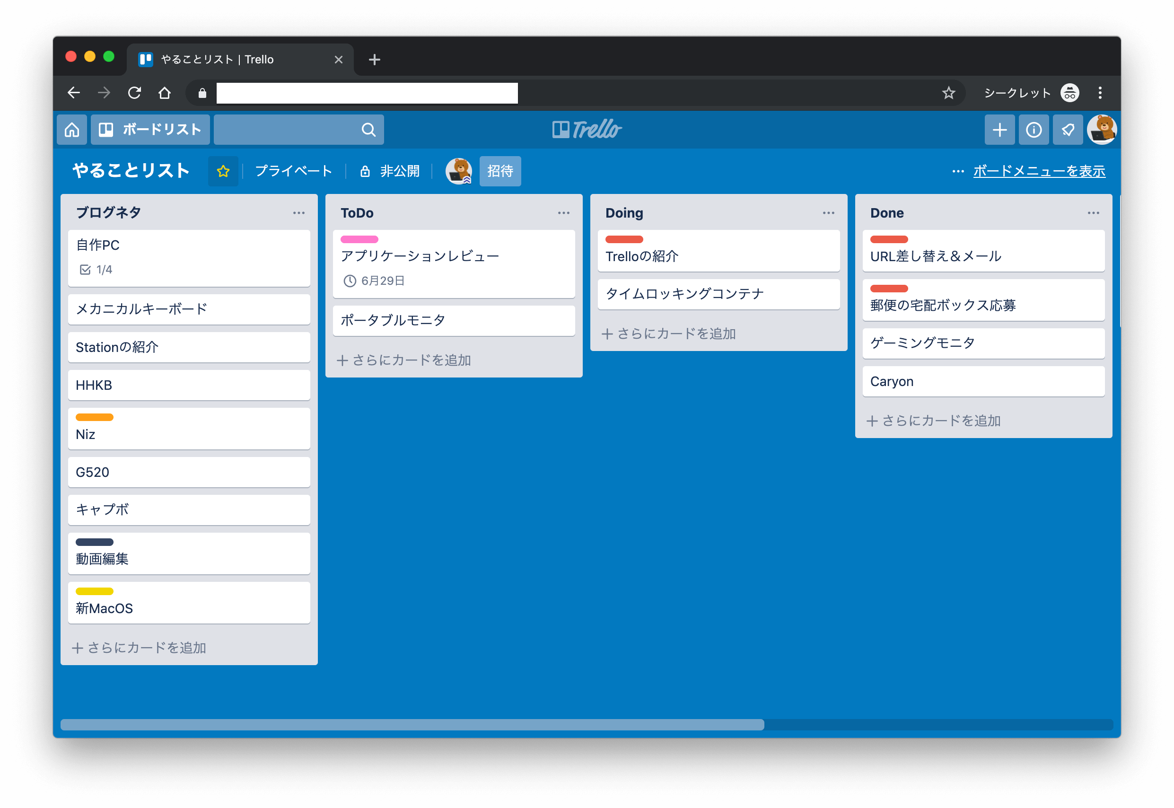The image size is (1174, 808).
Task: Click プライベート workspace tab
Action: tap(291, 171)
